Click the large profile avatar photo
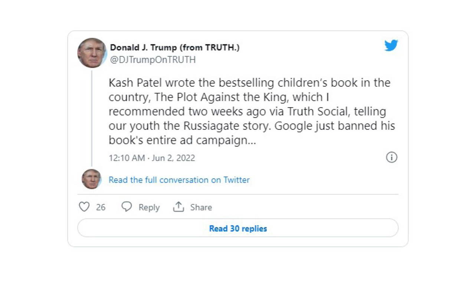475x281 pixels. pos(92,53)
